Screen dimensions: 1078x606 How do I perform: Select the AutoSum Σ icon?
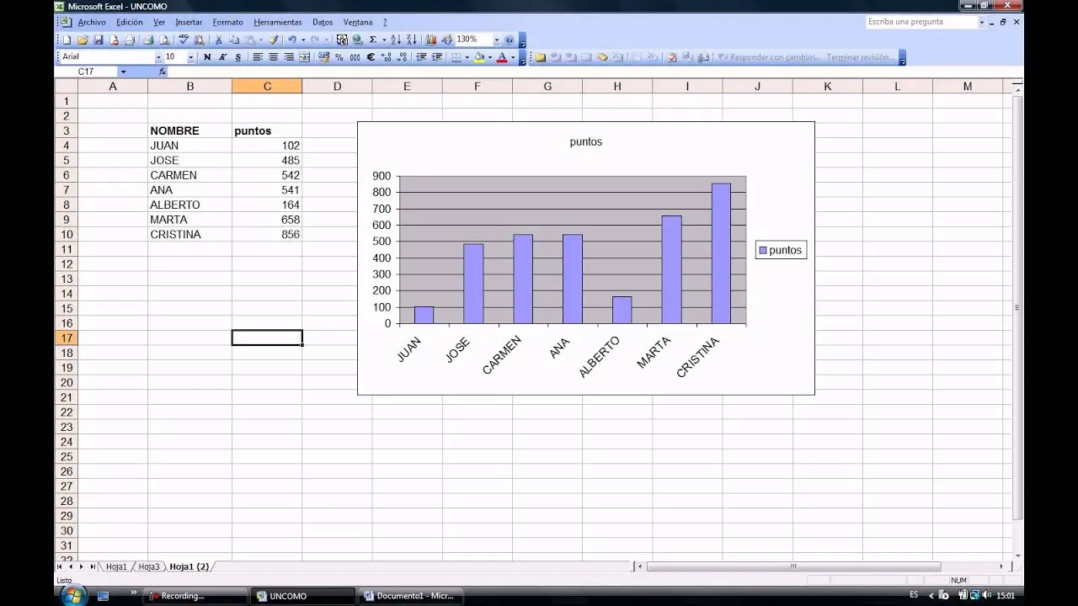373,39
